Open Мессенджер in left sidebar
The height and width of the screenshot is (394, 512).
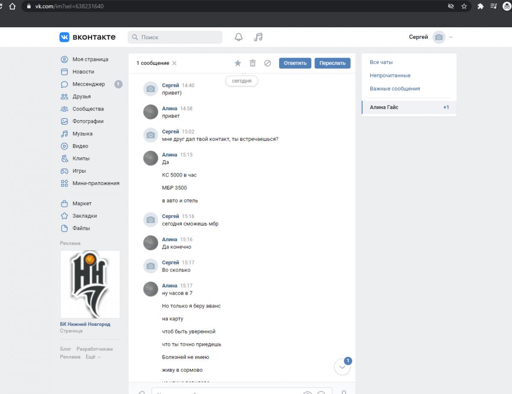tap(88, 84)
